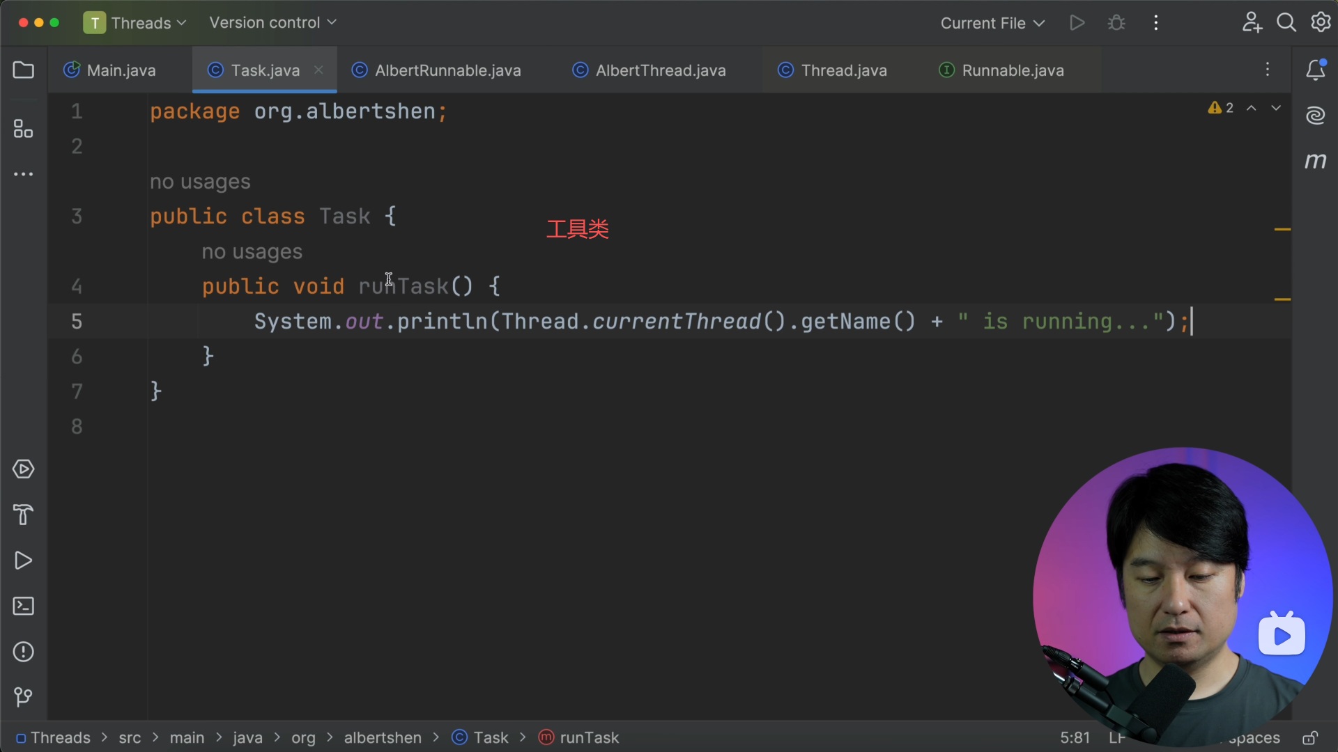Run Current File with play button

pyautogui.click(x=1077, y=23)
